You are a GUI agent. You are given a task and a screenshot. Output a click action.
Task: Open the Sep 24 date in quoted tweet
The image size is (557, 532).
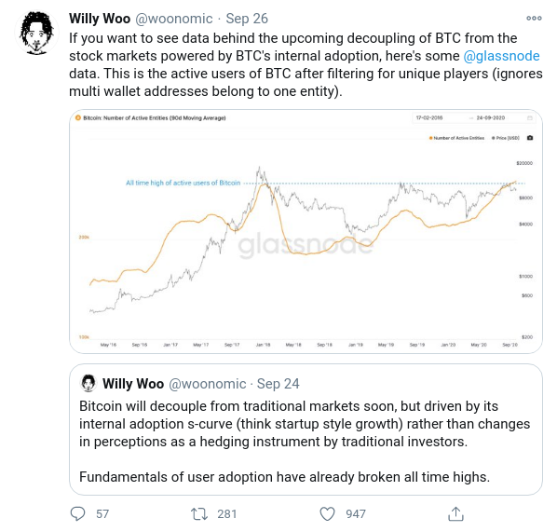click(278, 384)
